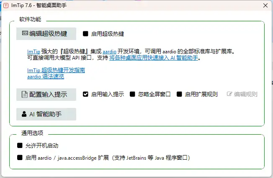
Task: Click the 编辑规则 edit button
Action: pos(242,94)
